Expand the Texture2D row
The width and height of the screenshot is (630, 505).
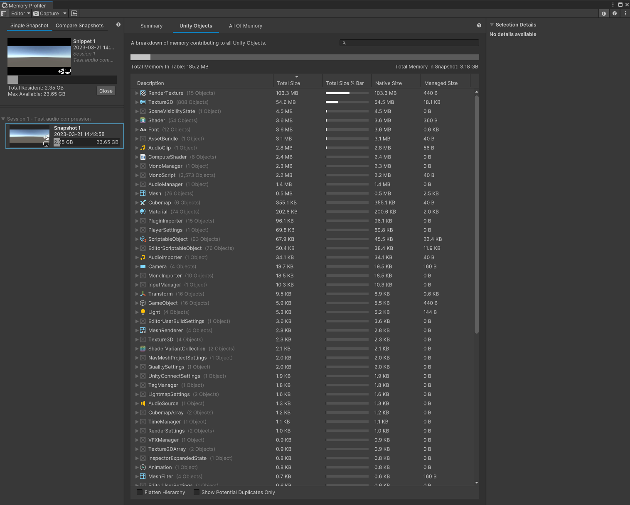(137, 102)
